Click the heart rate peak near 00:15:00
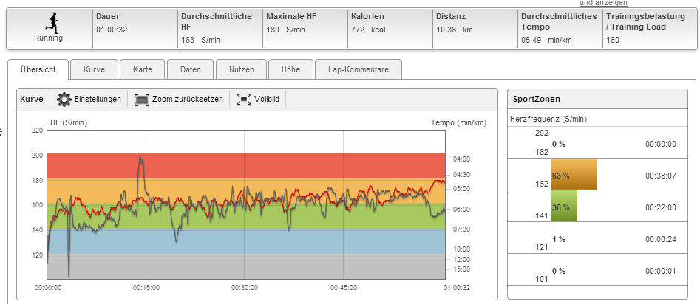 pos(140,158)
